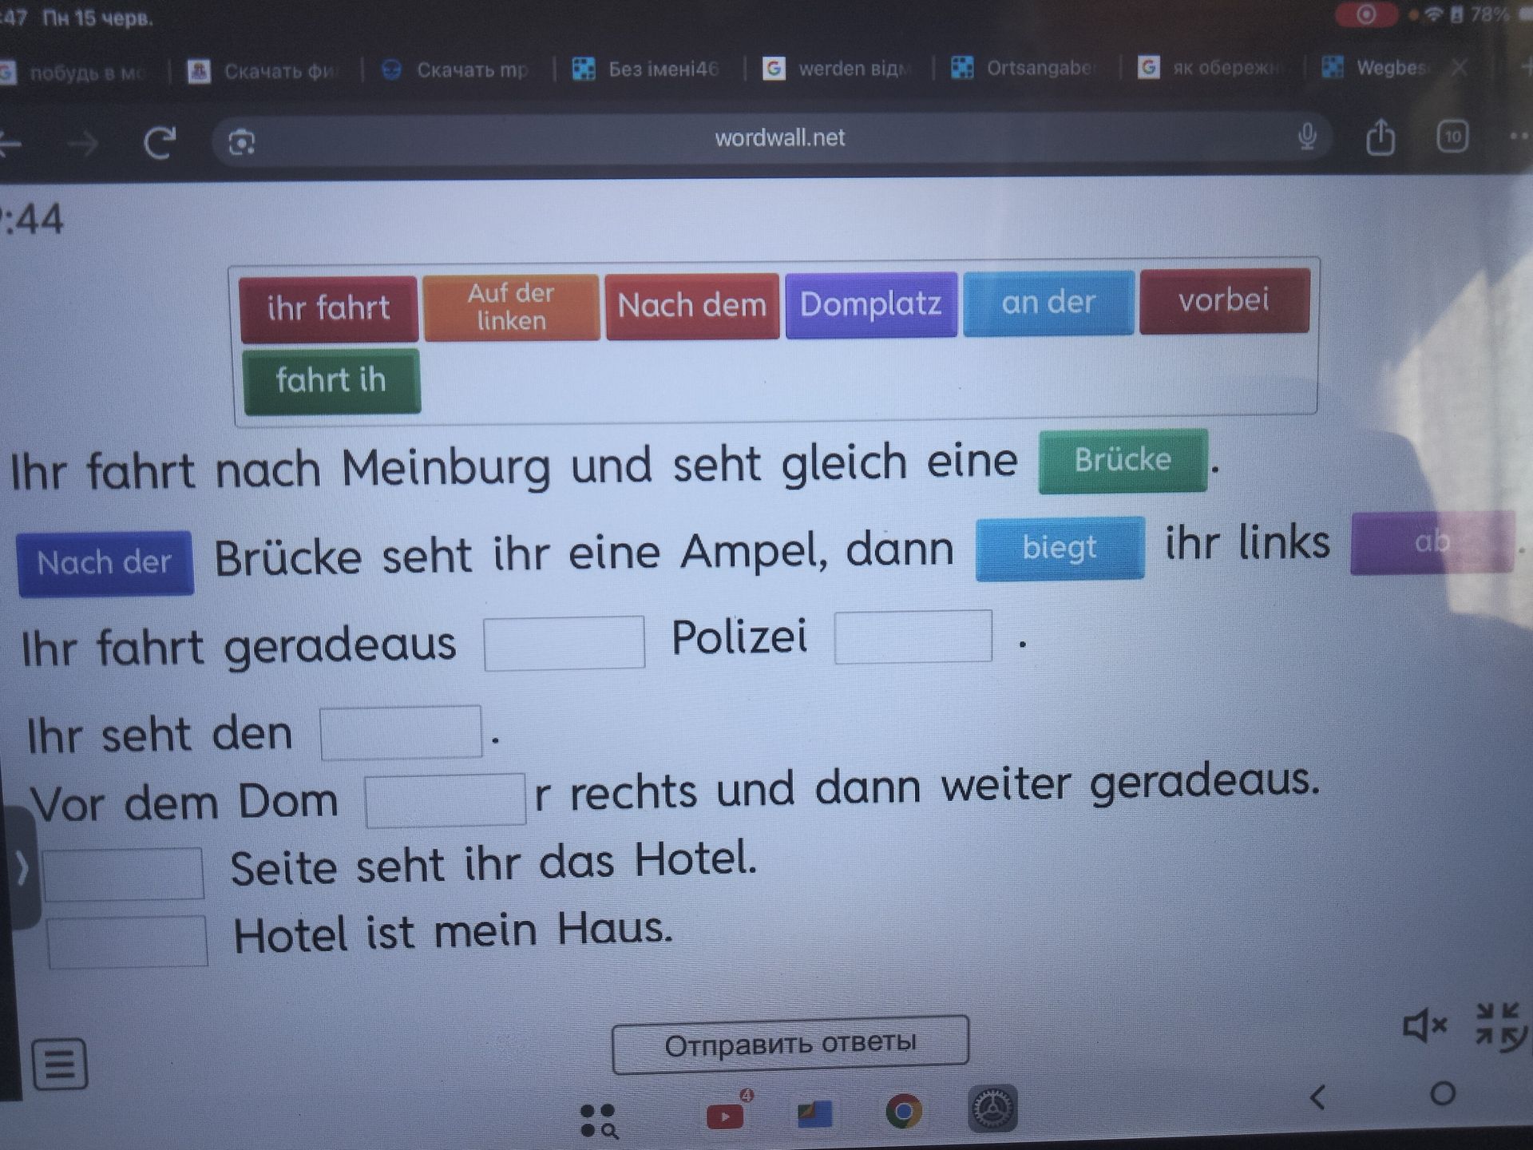Choose the green fahrt ih tile
This screenshot has height=1150, width=1533.
click(x=331, y=381)
